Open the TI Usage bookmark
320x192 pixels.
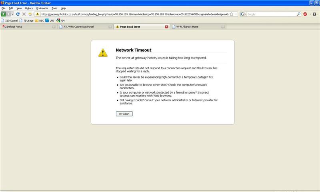26,20
